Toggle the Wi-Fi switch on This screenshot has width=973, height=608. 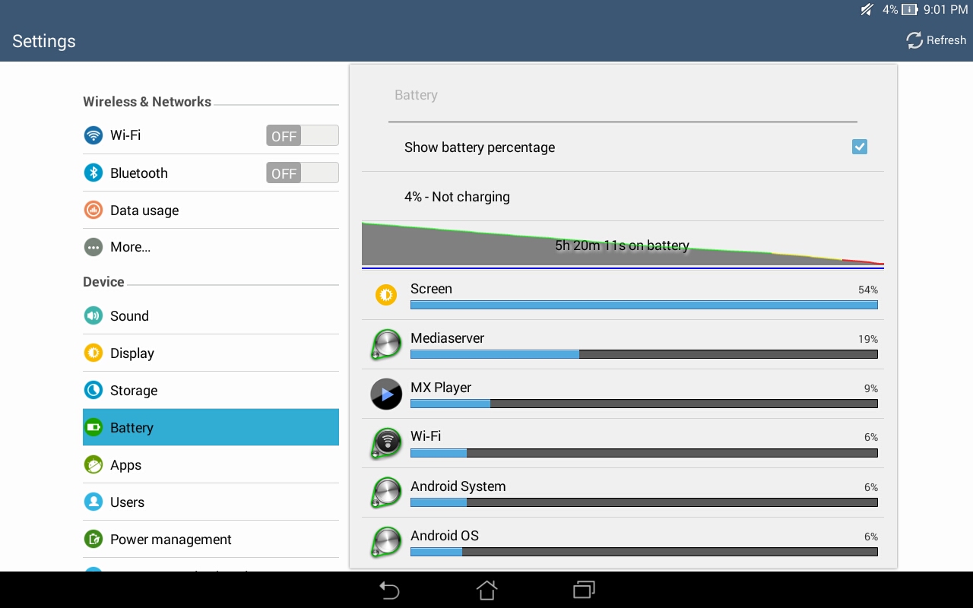[x=302, y=135]
